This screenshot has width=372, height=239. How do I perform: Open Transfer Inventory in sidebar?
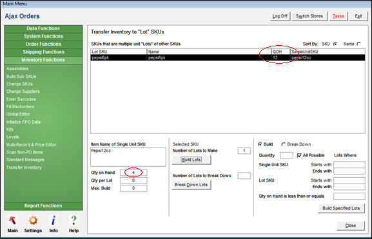[x=24, y=167]
